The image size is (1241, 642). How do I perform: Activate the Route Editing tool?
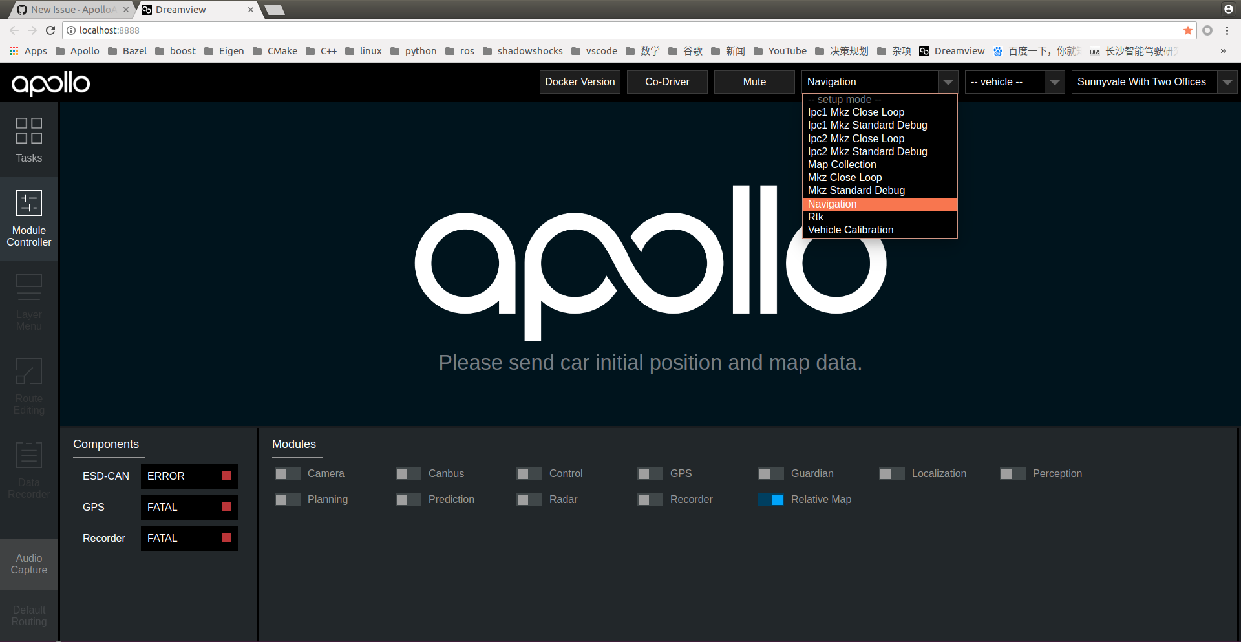pos(28,386)
